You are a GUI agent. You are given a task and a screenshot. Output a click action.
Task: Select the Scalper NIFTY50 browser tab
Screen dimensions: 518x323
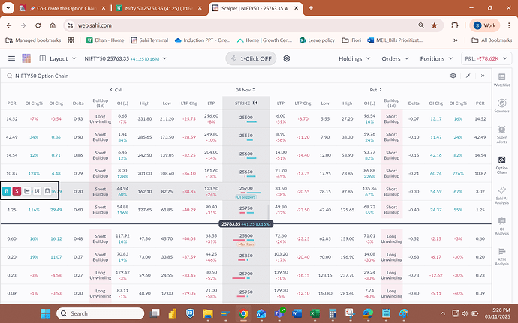click(x=255, y=8)
